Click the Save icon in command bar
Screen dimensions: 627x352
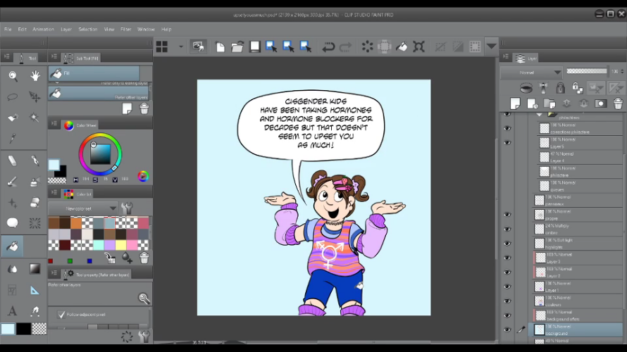(255, 46)
